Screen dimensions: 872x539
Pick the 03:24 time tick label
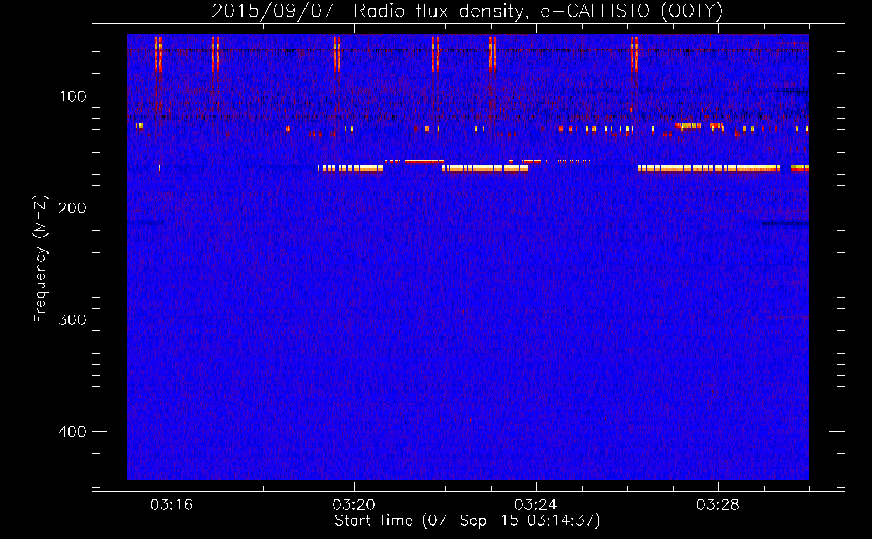click(x=536, y=505)
